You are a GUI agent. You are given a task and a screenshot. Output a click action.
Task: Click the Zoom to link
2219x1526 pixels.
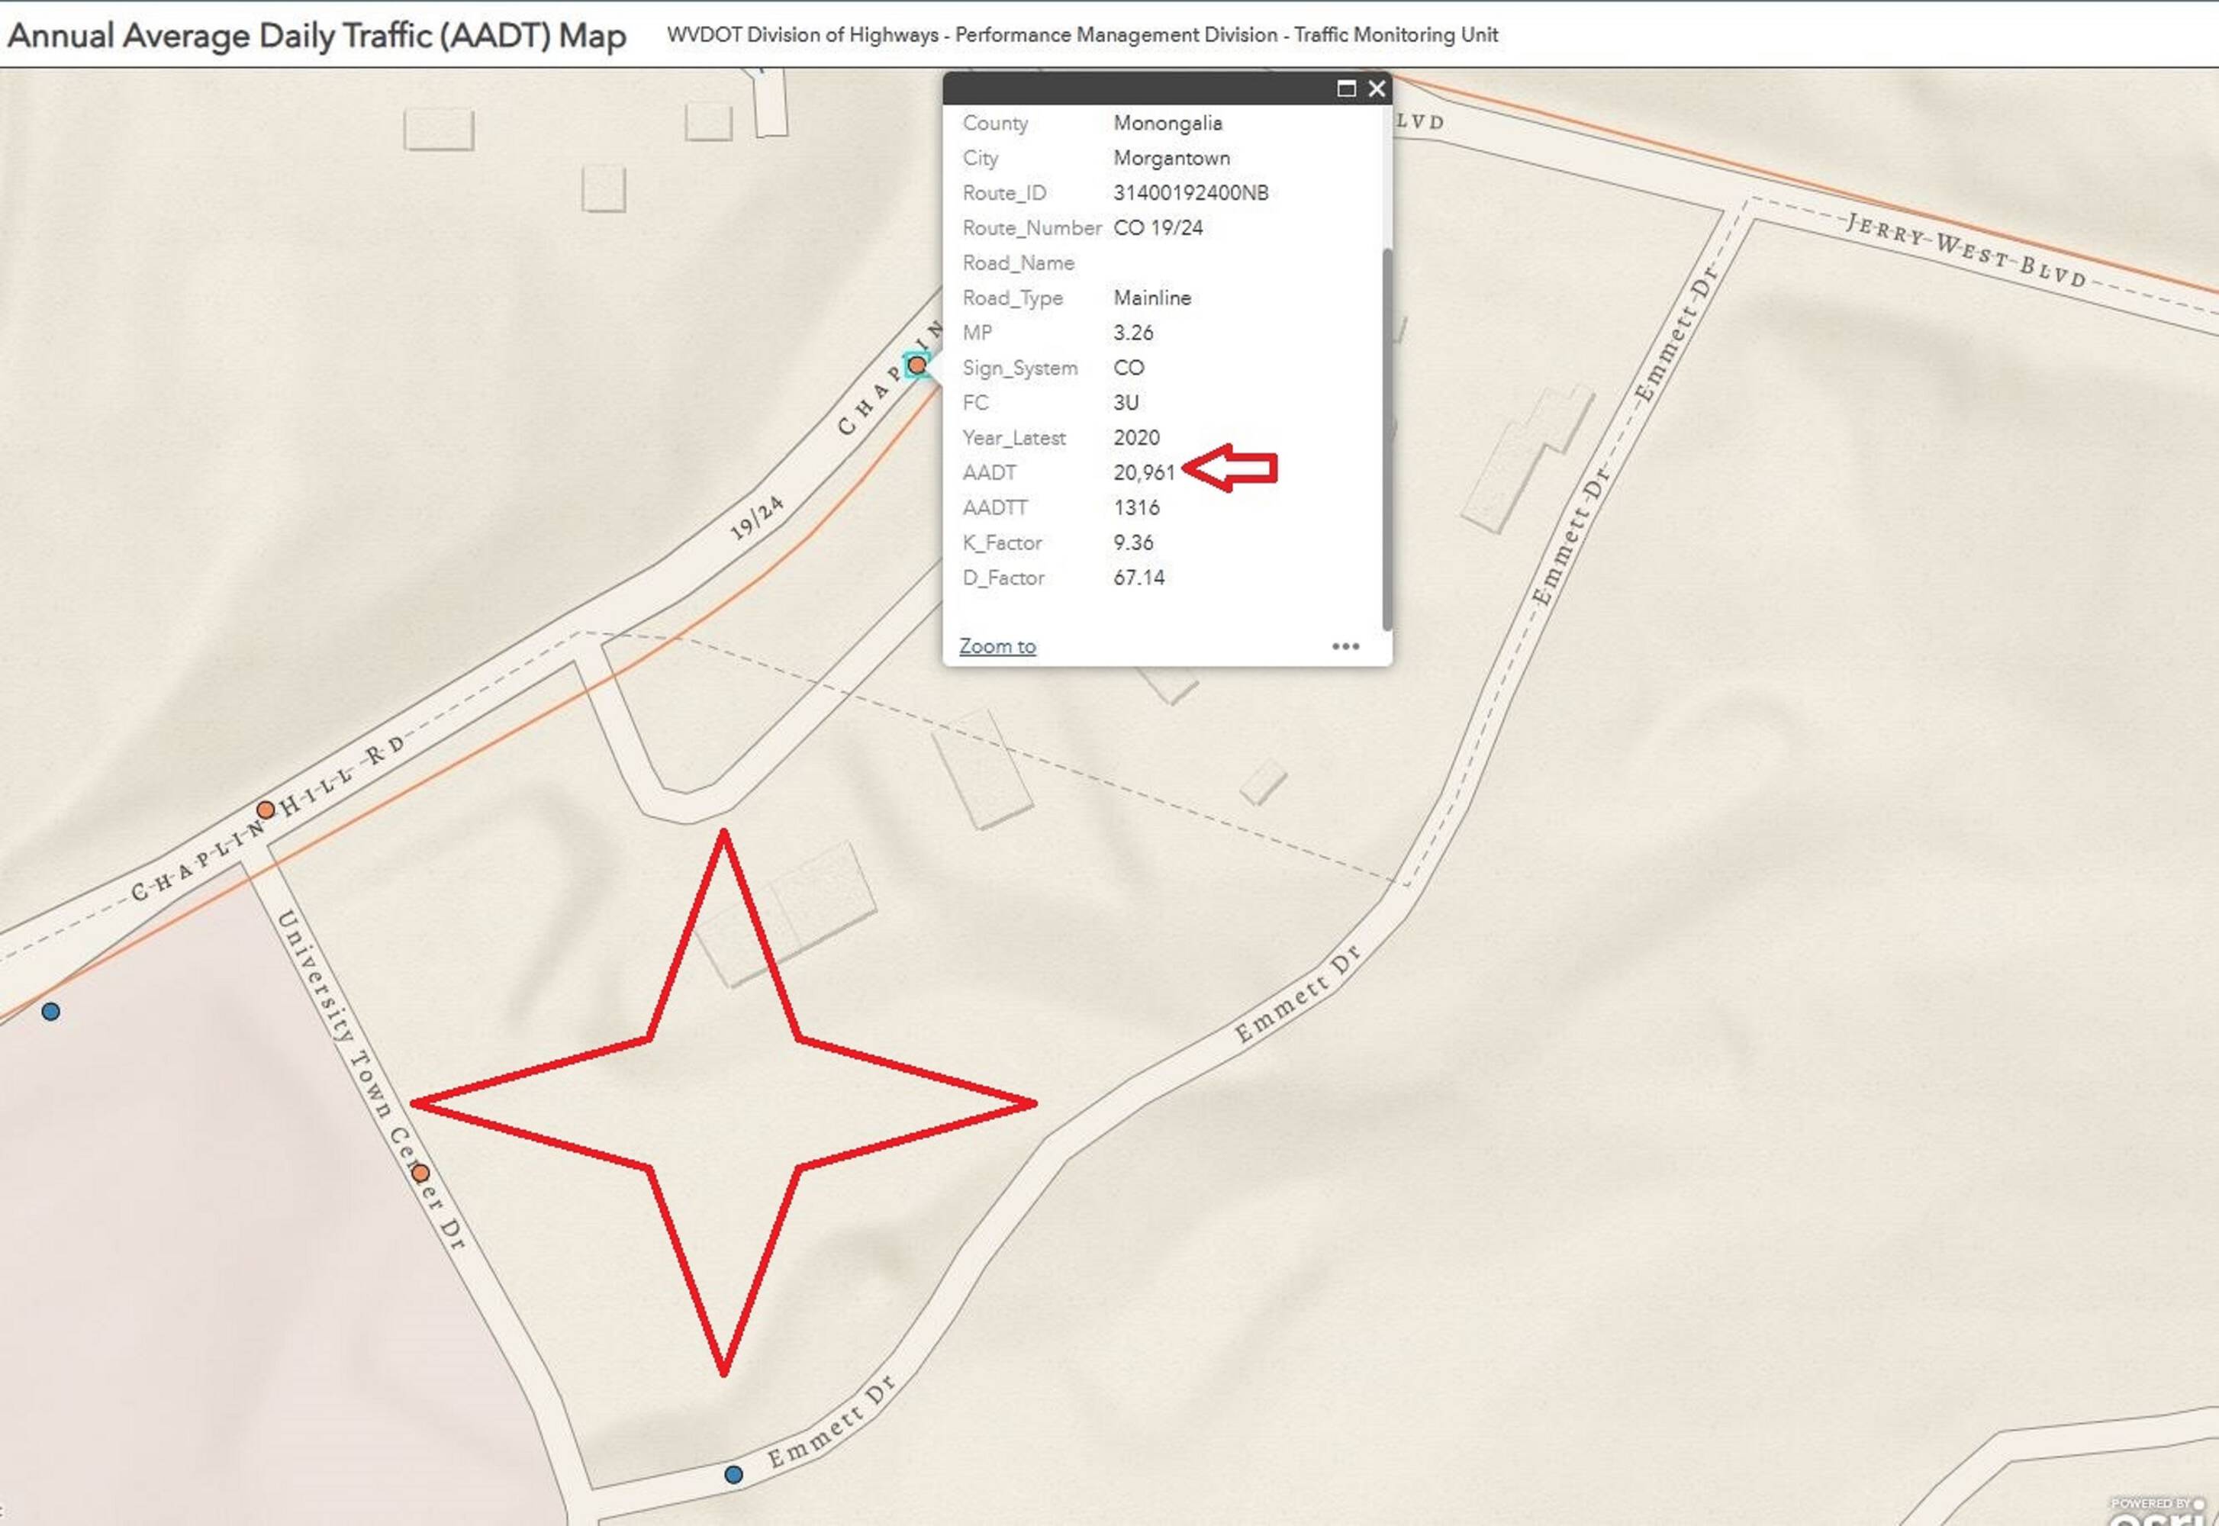coord(997,646)
